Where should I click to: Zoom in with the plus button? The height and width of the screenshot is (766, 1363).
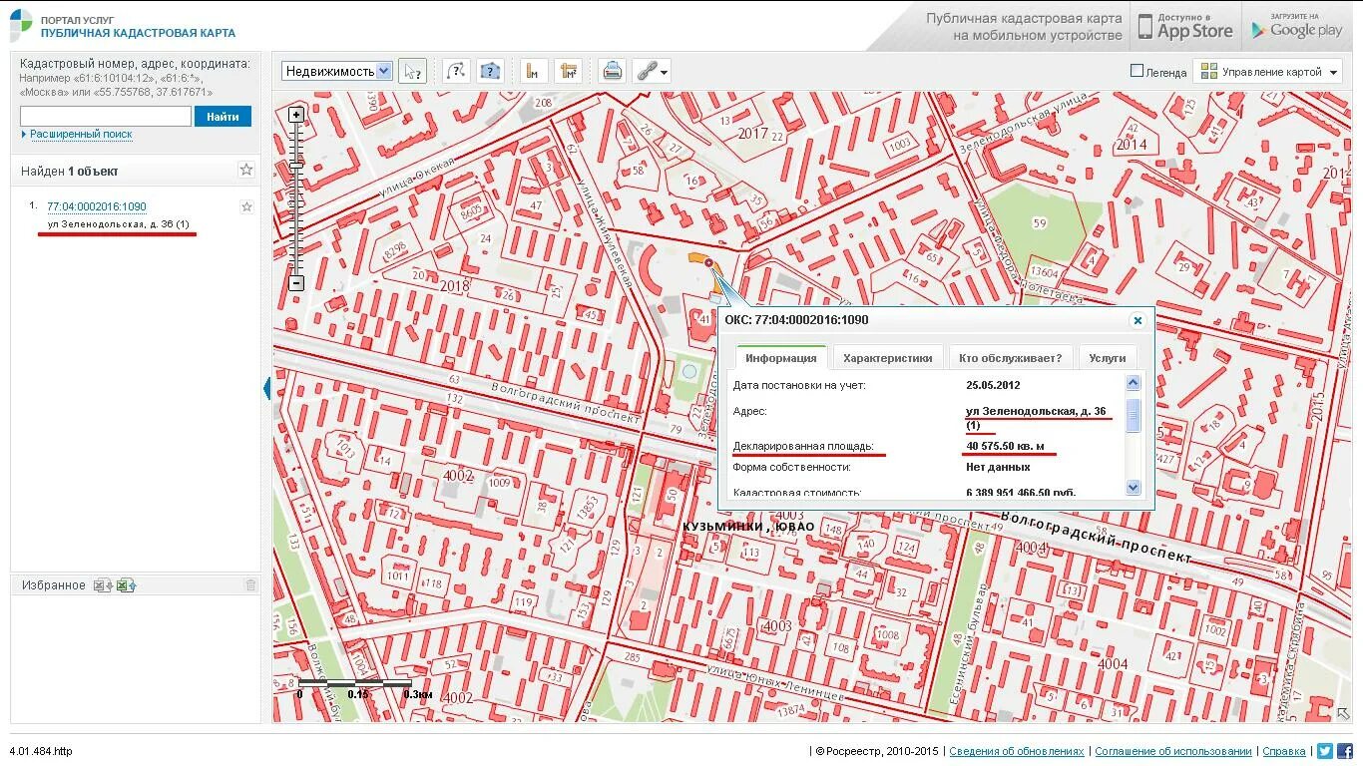click(296, 115)
